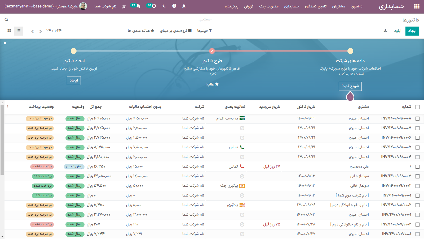
Task: Open the apps grid menu icon
Action: (417, 6)
